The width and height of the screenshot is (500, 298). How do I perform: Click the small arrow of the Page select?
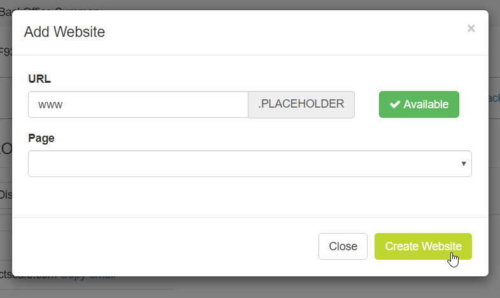pyautogui.click(x=464, y=164)
